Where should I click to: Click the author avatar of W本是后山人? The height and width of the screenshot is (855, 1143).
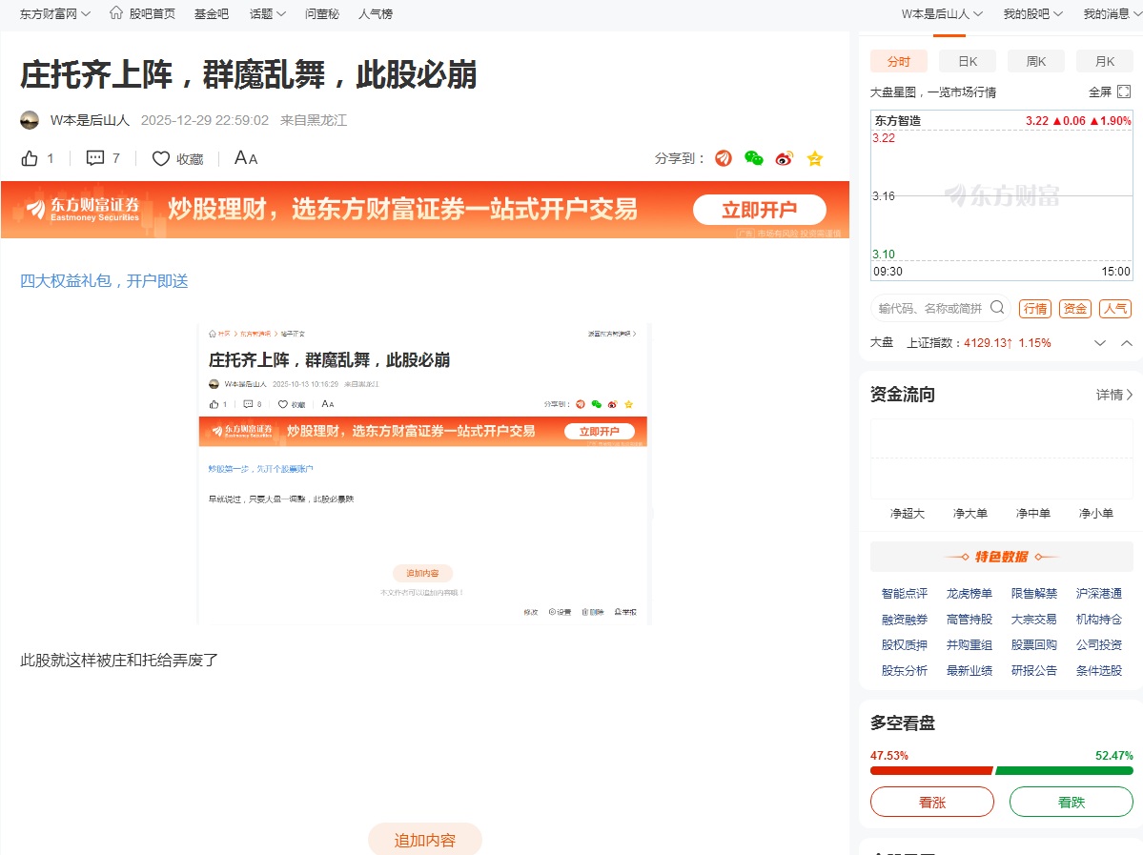[30, 120]
